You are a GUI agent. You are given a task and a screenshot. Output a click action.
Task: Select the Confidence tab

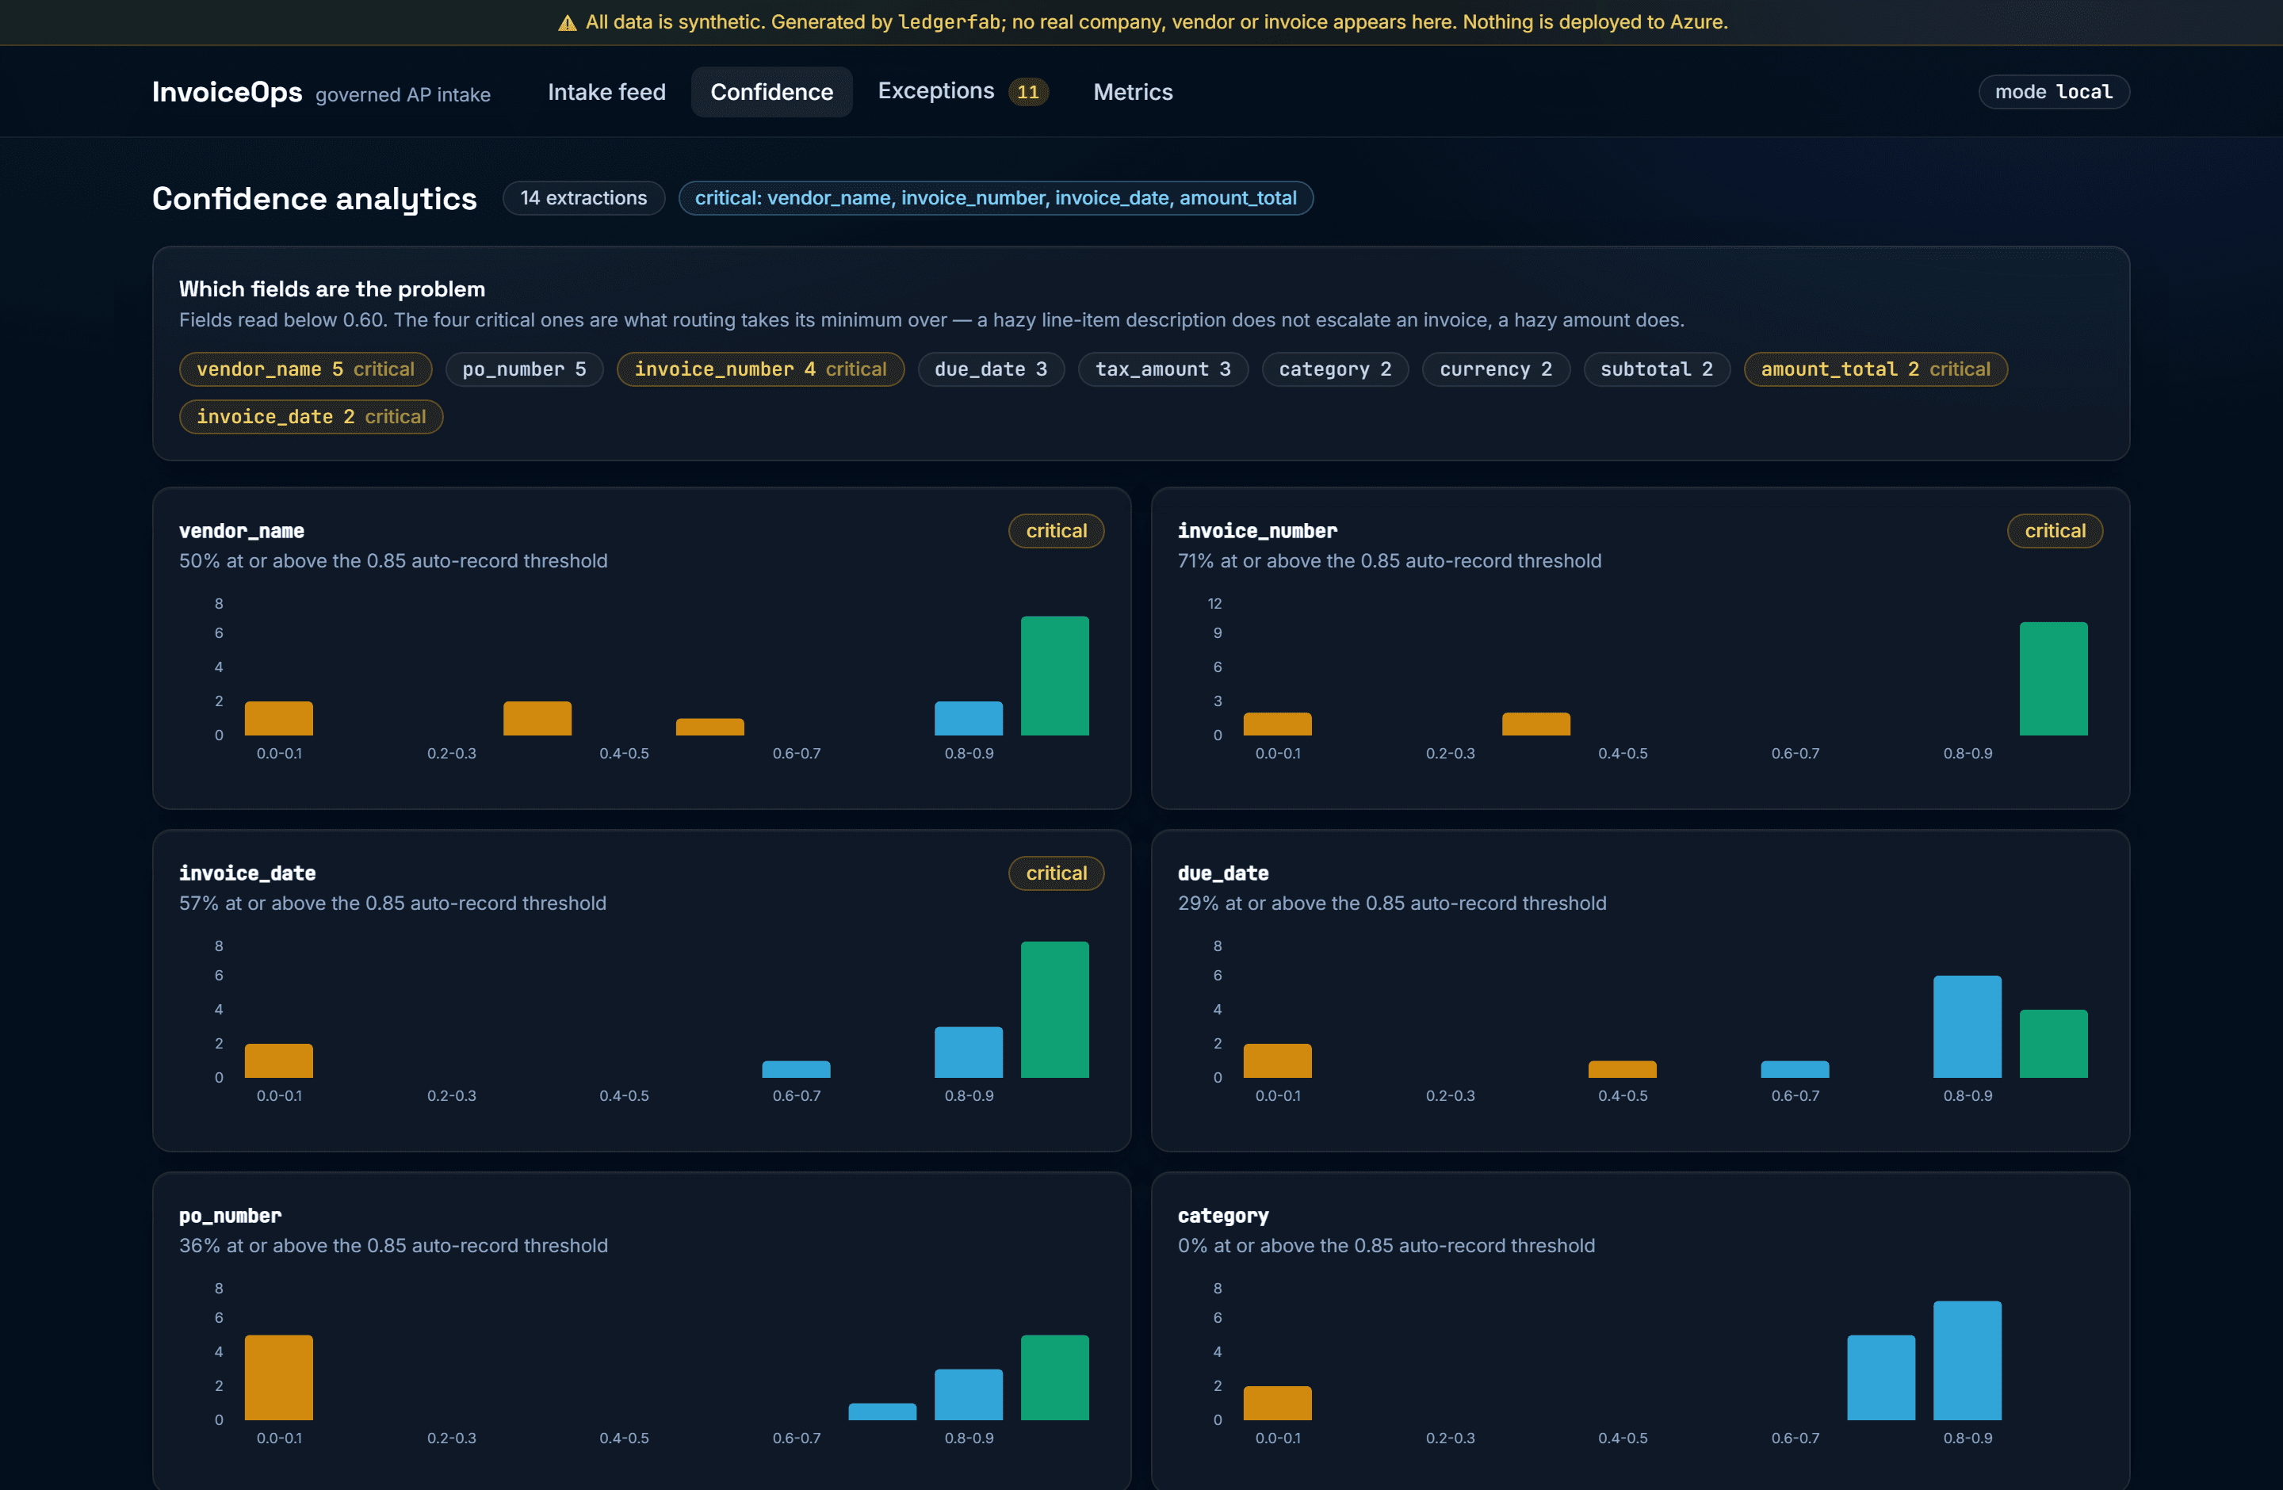point(771,92)
